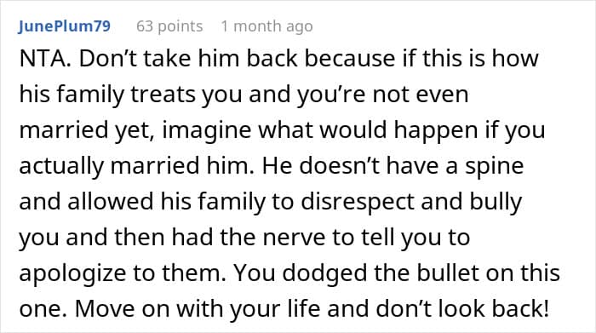Click the text allowed his family
The height and width of the screenshot is (333, 596).
pyautogui.click(x=167, y=201)
